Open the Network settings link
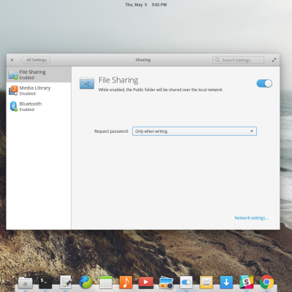Viewport: 292px width, 292px height. pos(251,218)
